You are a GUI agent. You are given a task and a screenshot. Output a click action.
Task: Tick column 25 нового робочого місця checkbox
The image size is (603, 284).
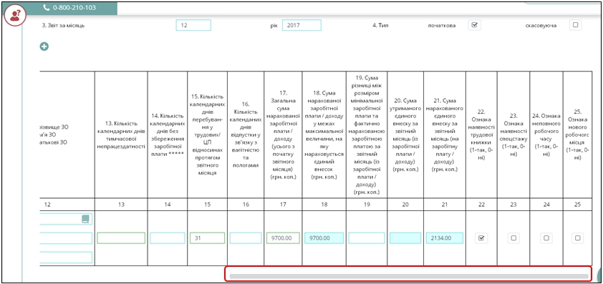(577, 238)
